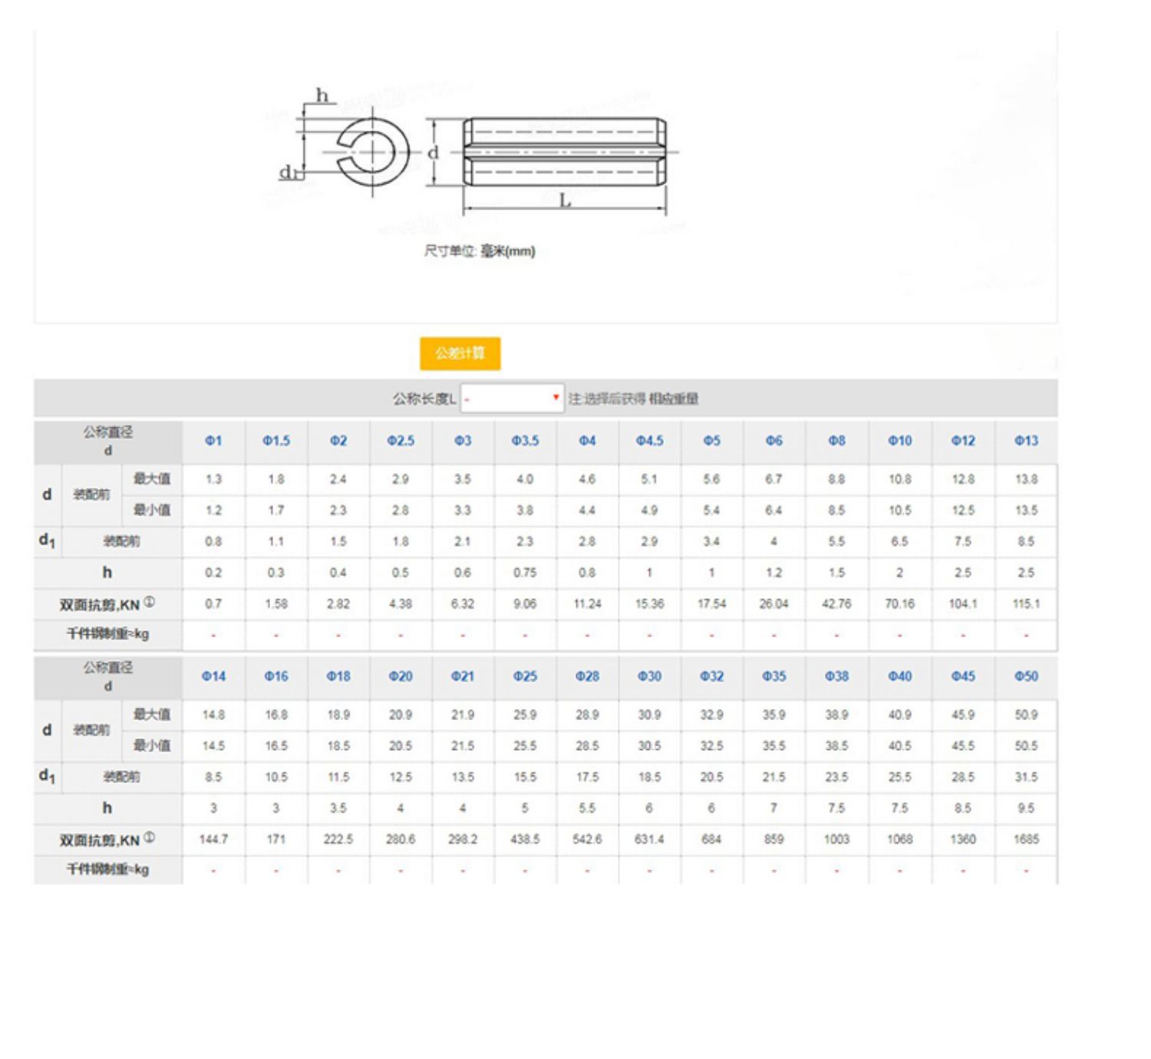The height and width of the screenshot is (1059, 1151).
Task: Click the Φ14 header in lower table
Action: (213, 676)
